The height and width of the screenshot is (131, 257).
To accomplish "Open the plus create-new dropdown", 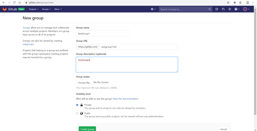I will [x=153, y=9].
